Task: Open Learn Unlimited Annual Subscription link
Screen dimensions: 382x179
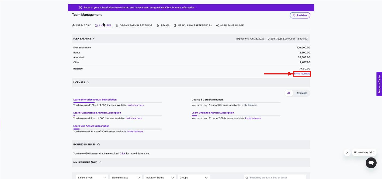Action: point(213,113)
